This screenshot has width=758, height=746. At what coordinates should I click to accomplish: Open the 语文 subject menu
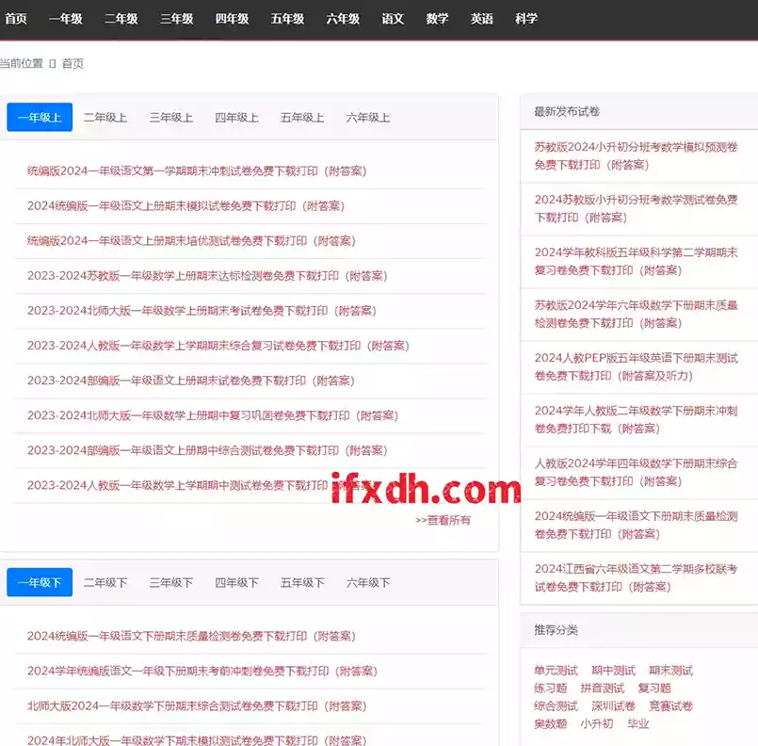[392, 19]
